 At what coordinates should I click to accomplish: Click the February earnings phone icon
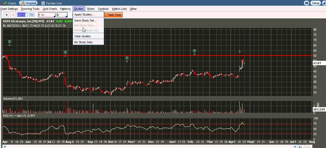pyautogui.click(x=195, y=50)
